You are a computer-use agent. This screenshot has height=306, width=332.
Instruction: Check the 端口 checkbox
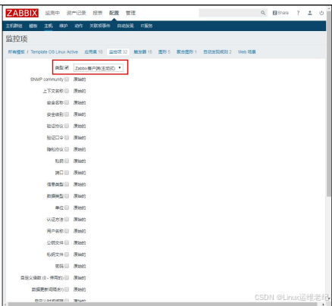click(x=67, y=173)
